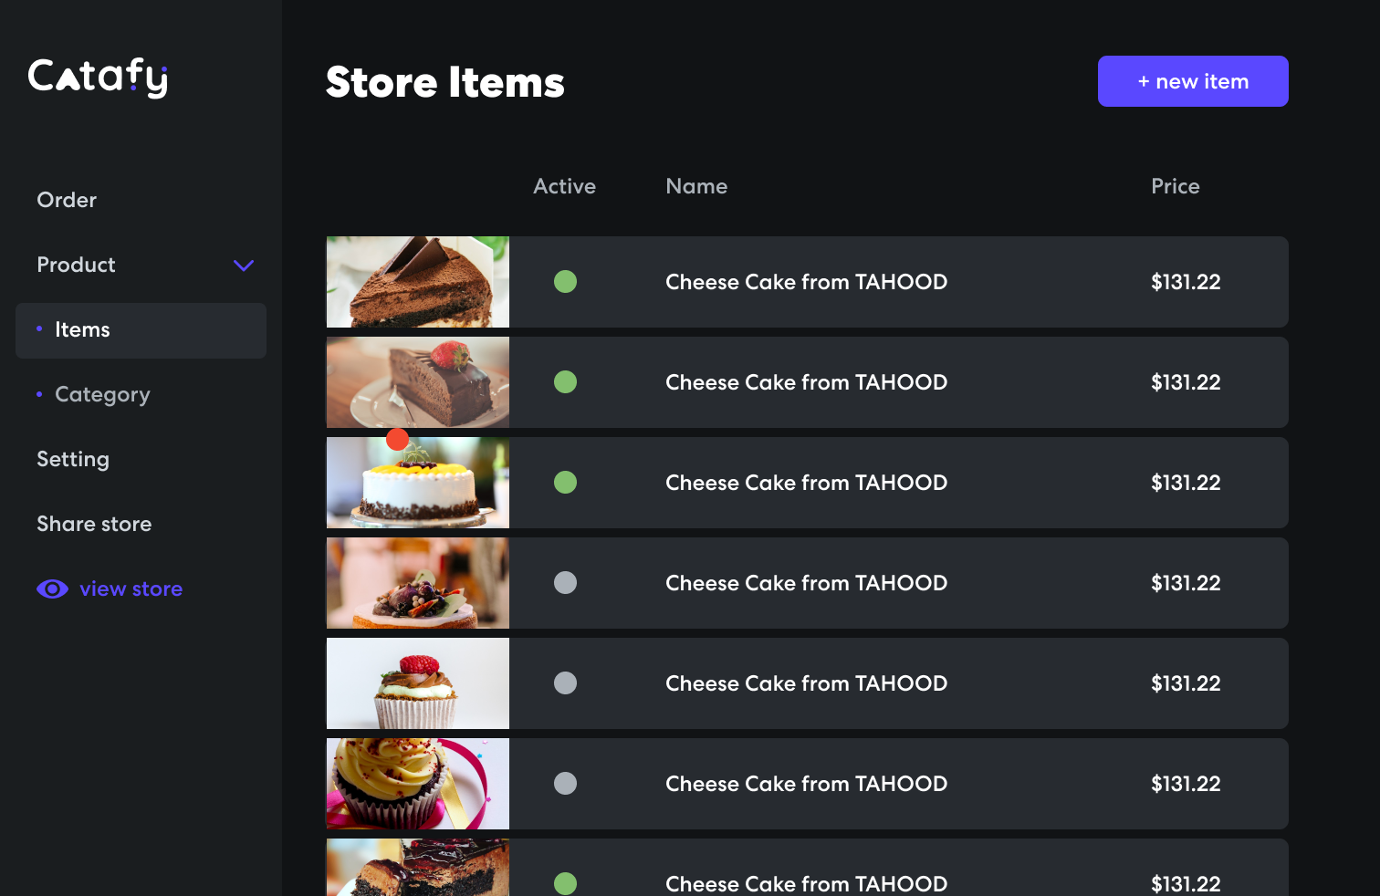Viewport: 1380px width, 896px height.
Task: Enable the gray status dot in the fourth row
Action: click(x=566, y=583)
